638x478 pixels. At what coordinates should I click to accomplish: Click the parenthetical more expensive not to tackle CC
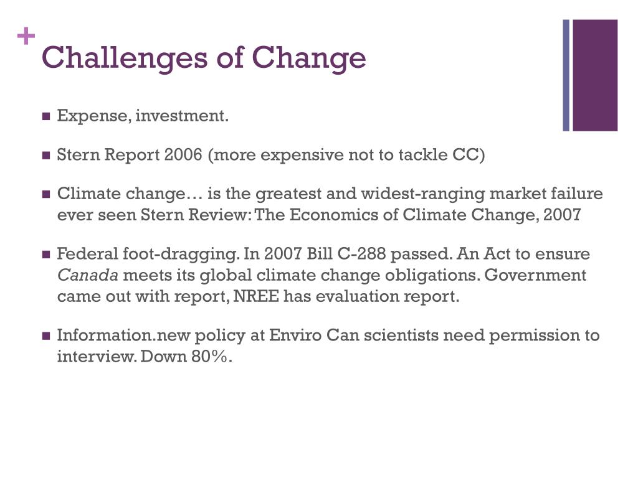(346, 155)
